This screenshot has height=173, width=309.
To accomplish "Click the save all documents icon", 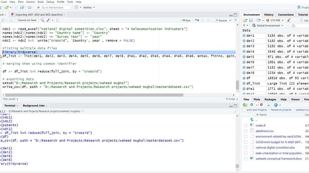I will tap(22, 8).
